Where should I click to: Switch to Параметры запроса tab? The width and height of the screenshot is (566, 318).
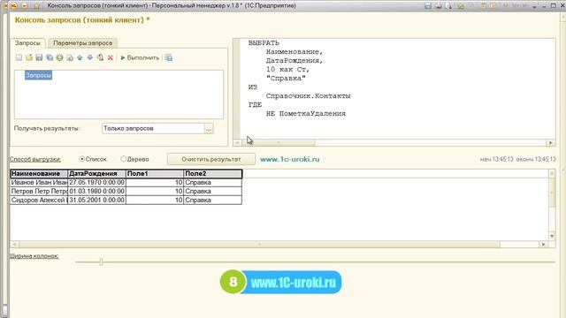[82, 43]
